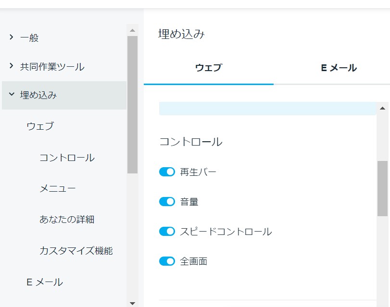The image size is (390, 307).
Task: Open ウェブ item in sidebar
Action: pos(40,126)
